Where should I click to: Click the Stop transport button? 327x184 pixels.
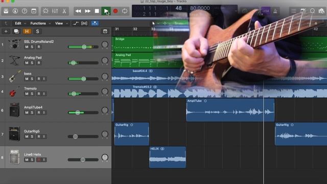[x=97, y=11]
